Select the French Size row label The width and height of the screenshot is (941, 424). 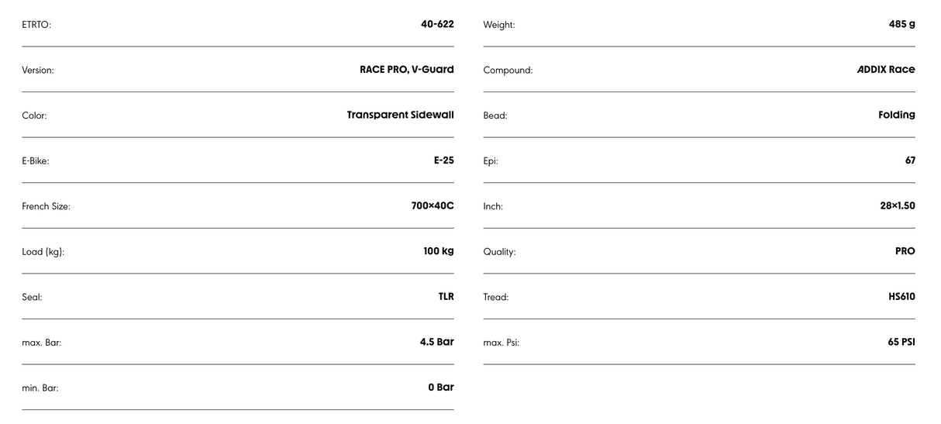(x=46, y=207)
